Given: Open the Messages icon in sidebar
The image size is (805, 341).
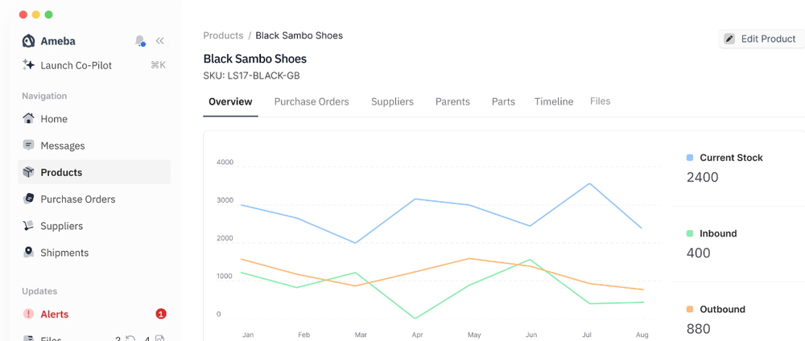Looking at the screenshot, I should (x=29, y=146).
